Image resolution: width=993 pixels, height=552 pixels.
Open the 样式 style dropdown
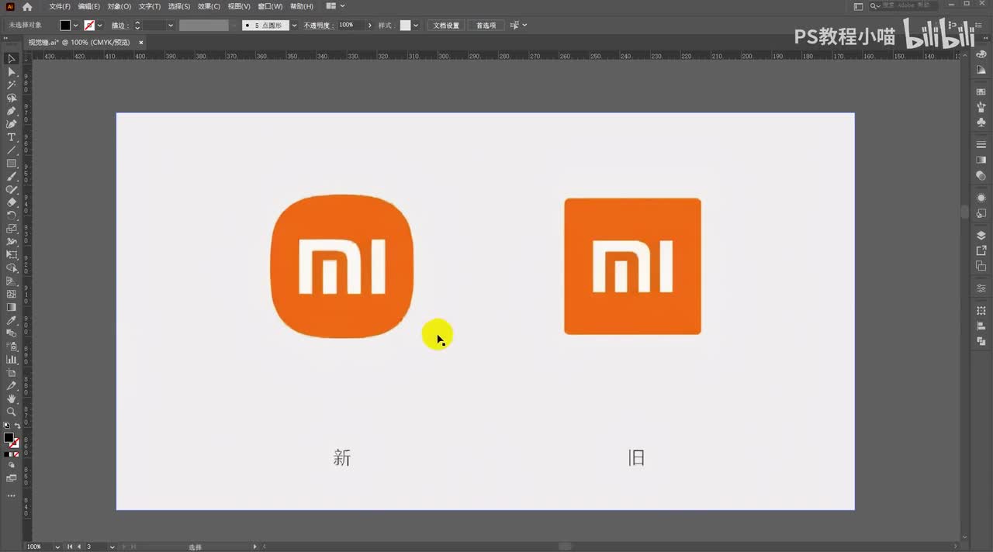pyautogui.click(x=416, y=26)
